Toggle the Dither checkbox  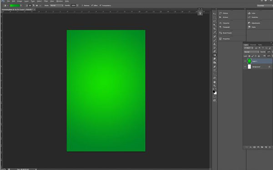pos(92,5)
